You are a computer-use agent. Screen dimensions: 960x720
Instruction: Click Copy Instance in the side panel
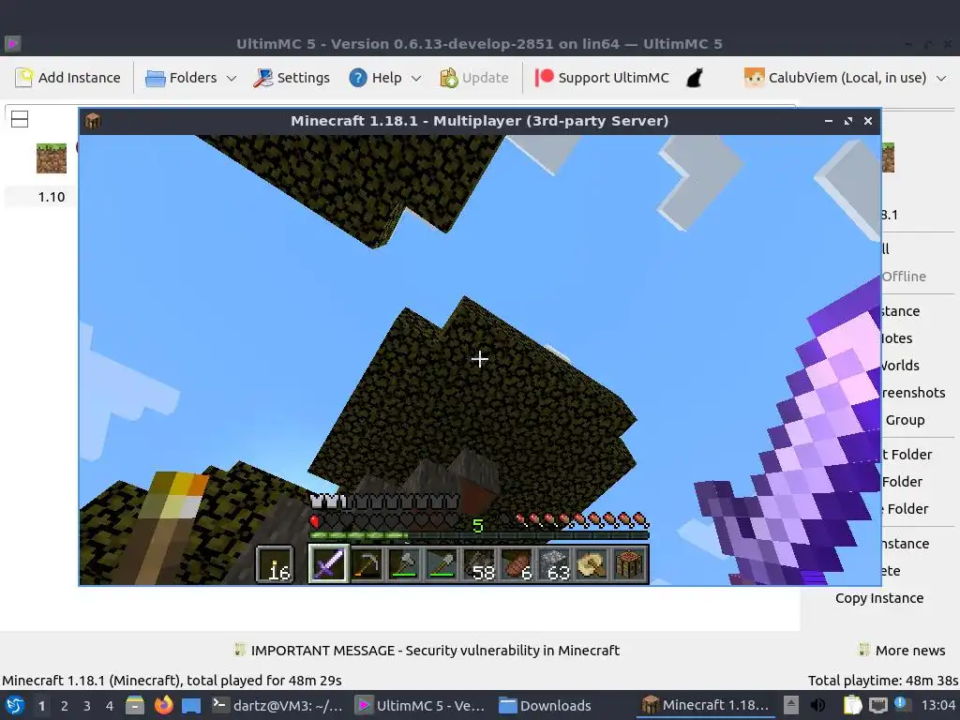(x=879, y=598)
